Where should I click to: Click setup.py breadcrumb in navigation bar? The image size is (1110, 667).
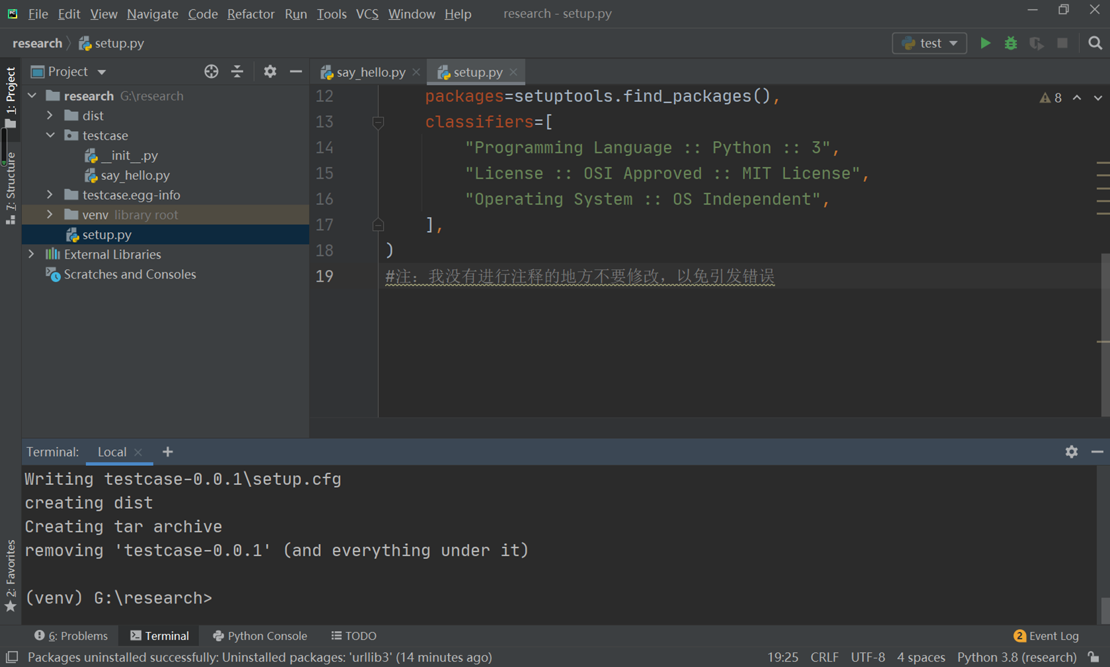click(111, 44)
